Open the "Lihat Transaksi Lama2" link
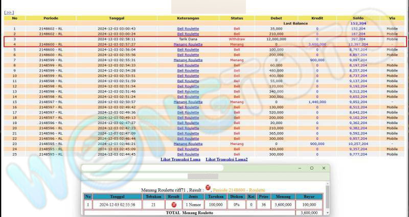Viewport: 409px width, 217px height. tap(226, 160)
